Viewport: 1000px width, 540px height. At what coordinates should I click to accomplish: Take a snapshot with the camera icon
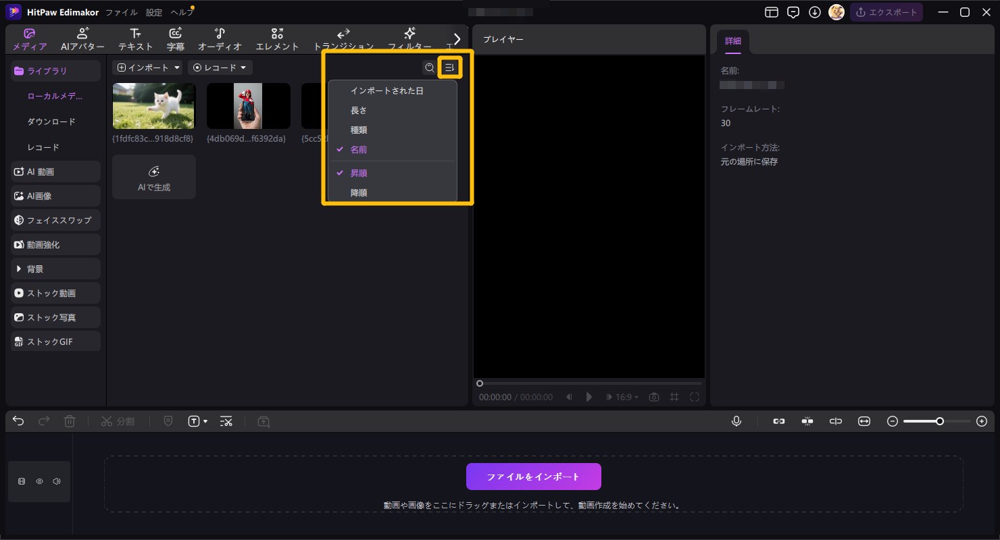pos(653,397)
